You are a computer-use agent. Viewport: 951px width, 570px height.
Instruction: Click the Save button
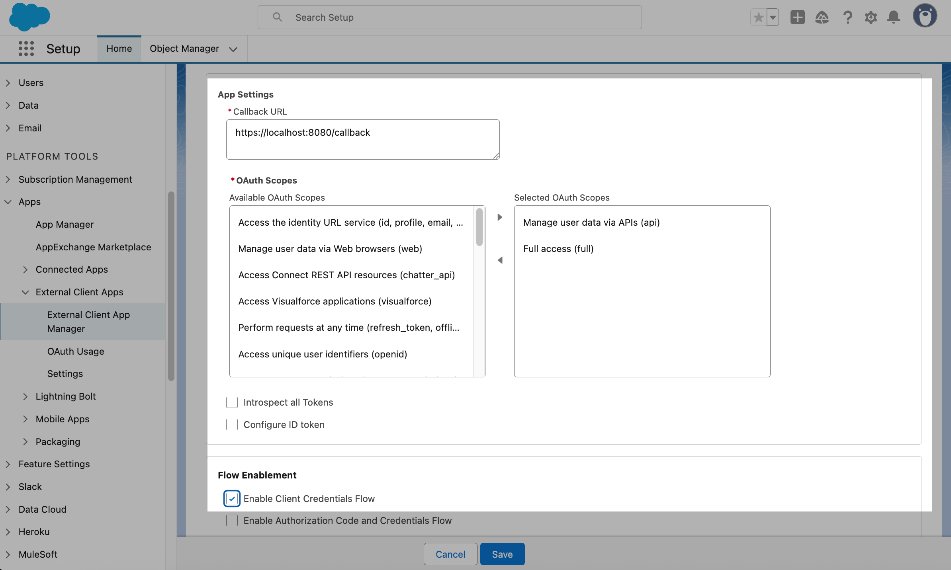502,554
